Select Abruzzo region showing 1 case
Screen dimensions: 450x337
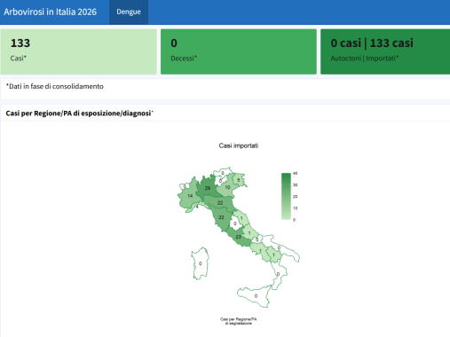249,233
